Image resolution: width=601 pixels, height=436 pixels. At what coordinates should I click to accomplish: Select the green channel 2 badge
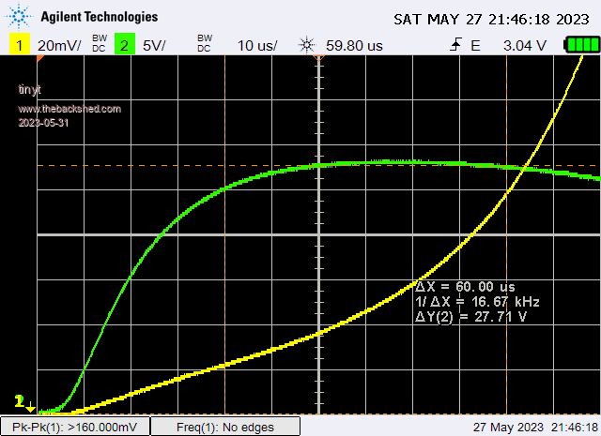pyautogui.click(x=123, y=45)
